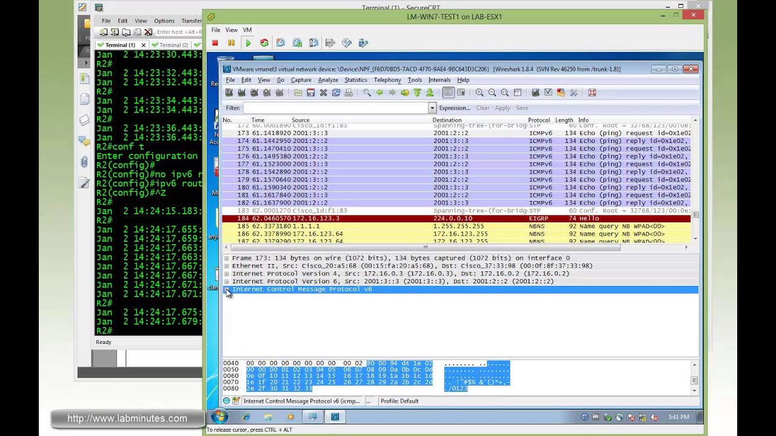Click the expert info status circle icon

point(226,401)
